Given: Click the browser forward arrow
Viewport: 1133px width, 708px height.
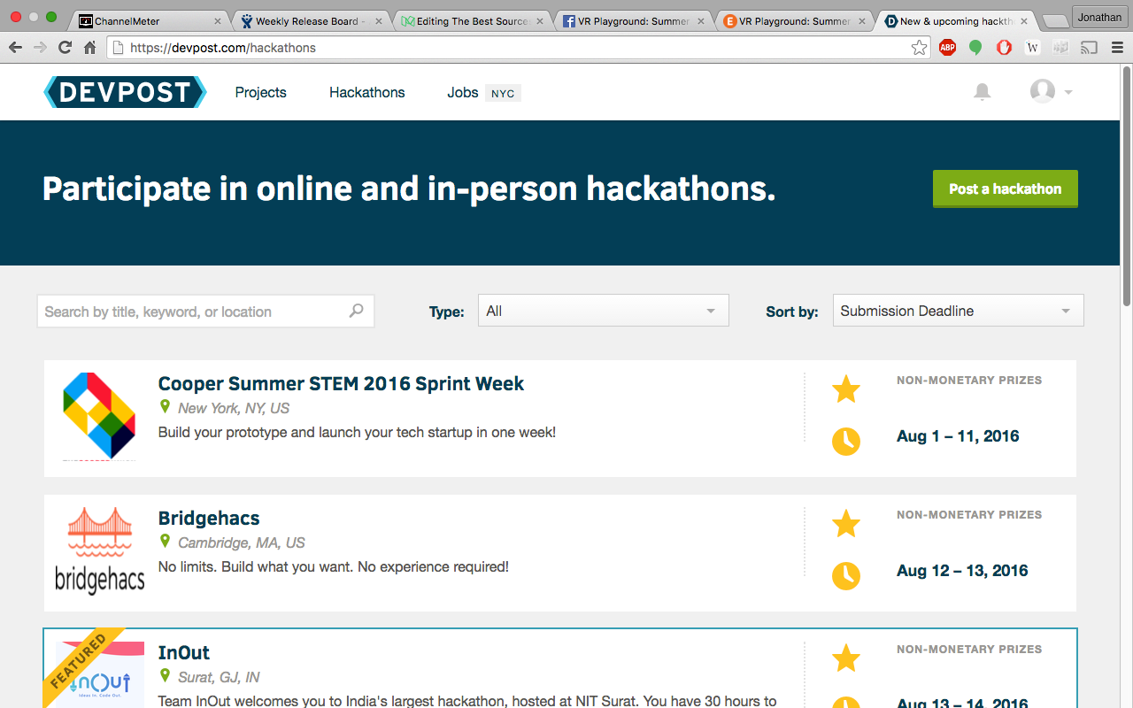Looking at the screenshot, I should point(41,48).
